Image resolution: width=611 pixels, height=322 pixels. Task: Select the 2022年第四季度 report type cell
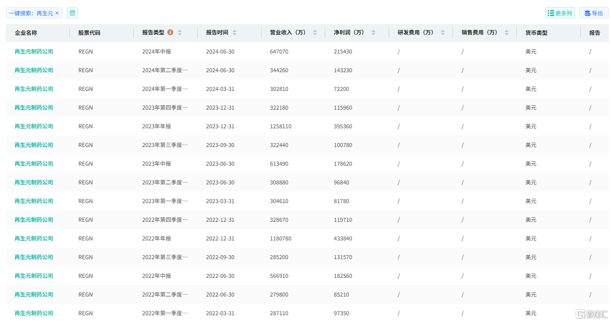coord(165,220)
